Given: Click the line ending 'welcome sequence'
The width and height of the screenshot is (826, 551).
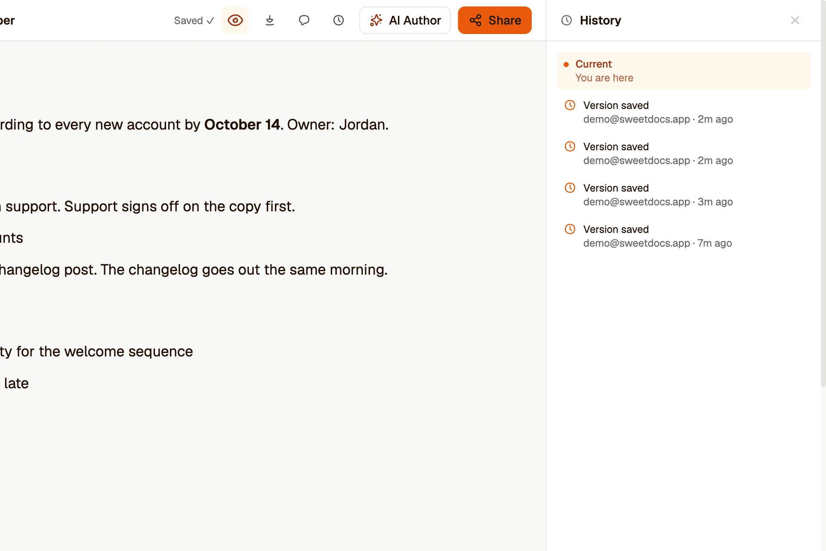Looking at the screenshot, I should [96, 351].
